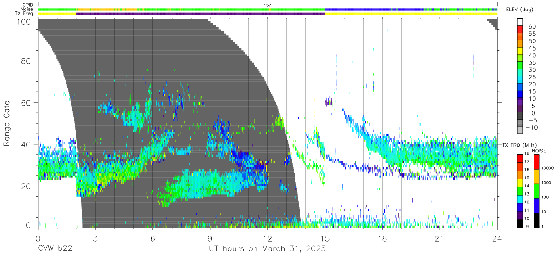
Task: Click the 20 tick label on the Range Gate axis
Action: click(x=27, y=186)
